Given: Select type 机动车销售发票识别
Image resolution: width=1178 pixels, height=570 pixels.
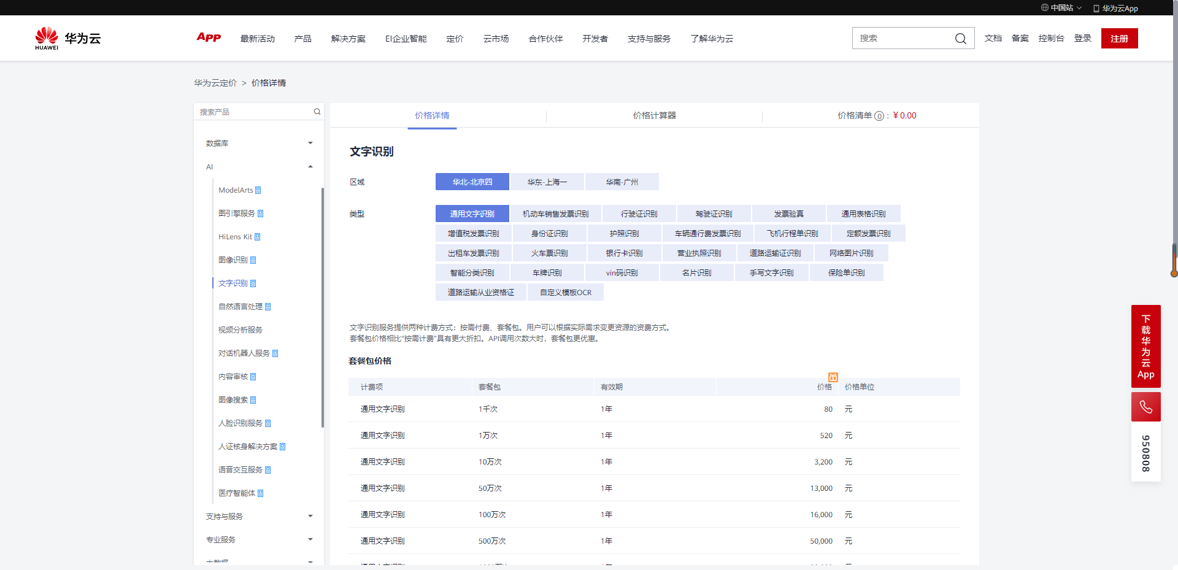Looking at the screenshot, I should point(556,214).
